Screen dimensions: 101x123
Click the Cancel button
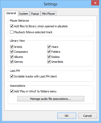[x=88, y=116]
